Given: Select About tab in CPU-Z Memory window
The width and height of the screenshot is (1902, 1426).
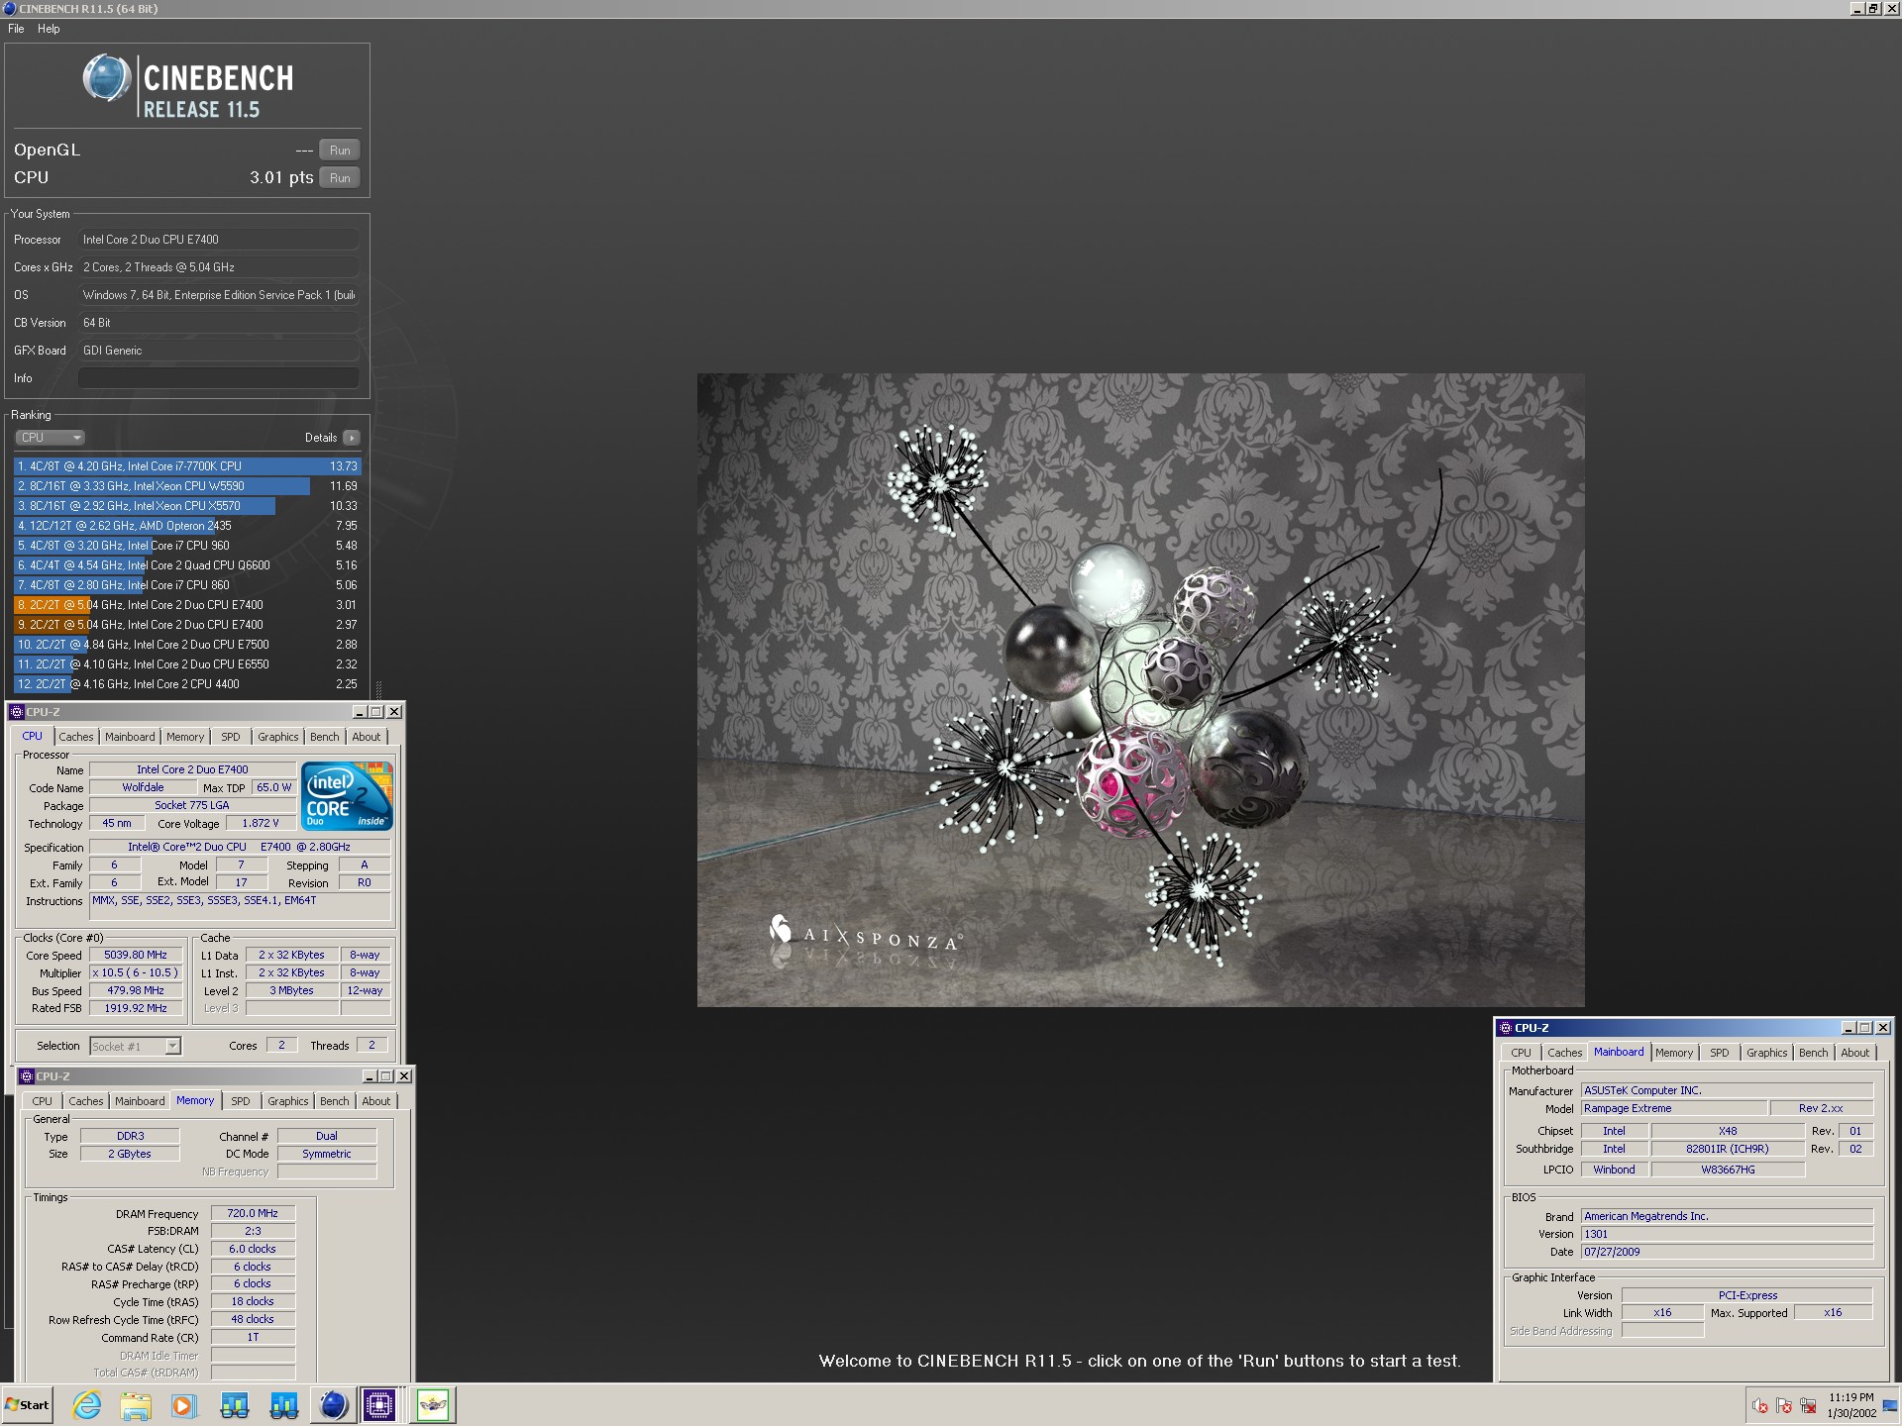Looking at the screenshot, I should point(375,1101).
